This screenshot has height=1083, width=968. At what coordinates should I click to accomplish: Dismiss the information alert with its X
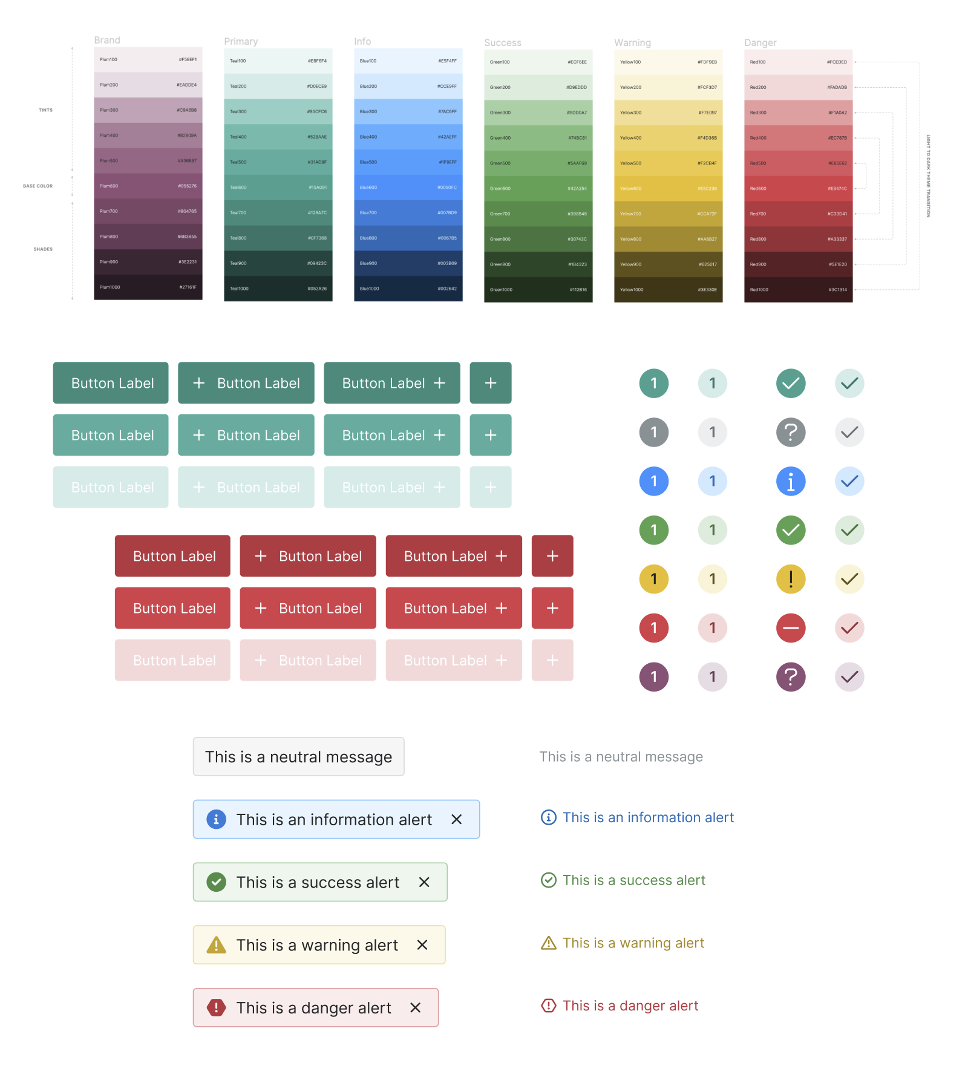pos(457,819)
